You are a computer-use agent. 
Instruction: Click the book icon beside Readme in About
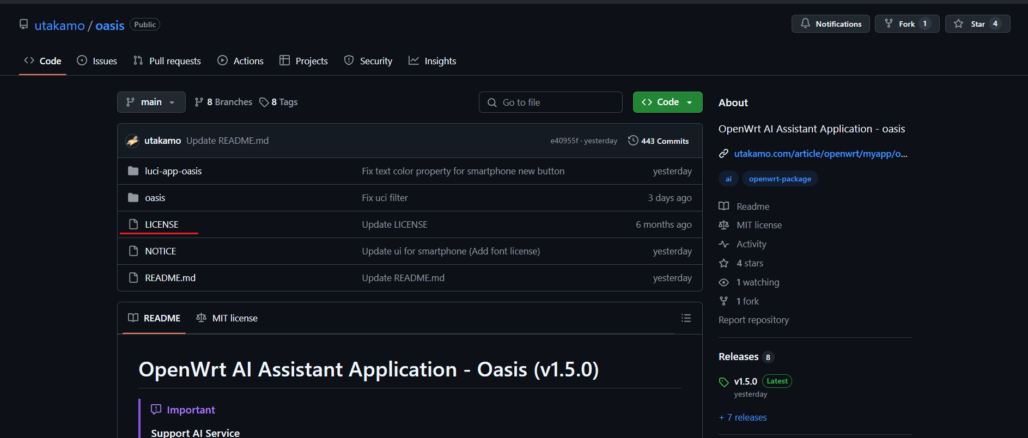click(723, 206)
